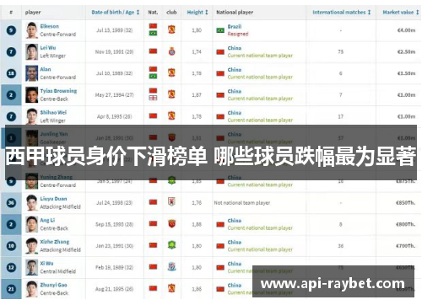Open Alan's player profile link
422x305 pixels.
(x=46, y=69)
